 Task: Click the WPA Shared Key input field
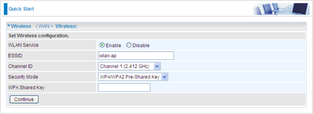tap(124, 88)
